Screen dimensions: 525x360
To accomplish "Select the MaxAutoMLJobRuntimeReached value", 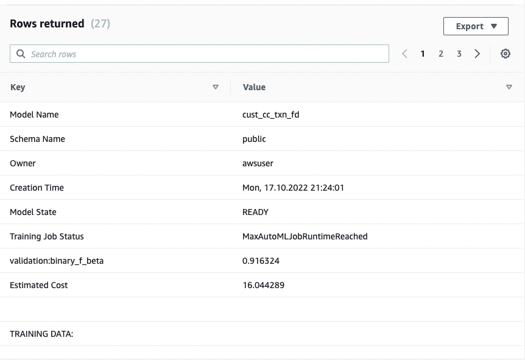I will point(305,236).
